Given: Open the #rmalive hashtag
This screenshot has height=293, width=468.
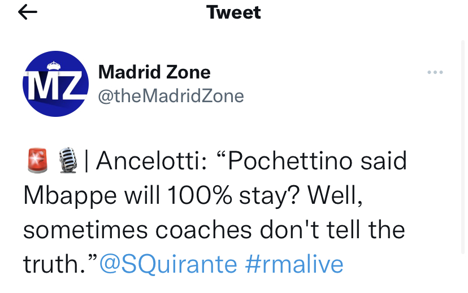Looking at the screenshot, I should (x=294, y=264).
